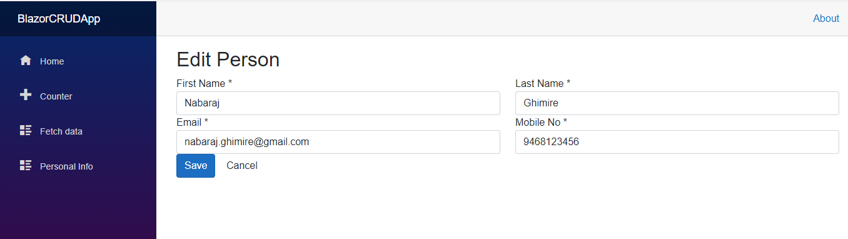Save the edited person

pos(196,166)
